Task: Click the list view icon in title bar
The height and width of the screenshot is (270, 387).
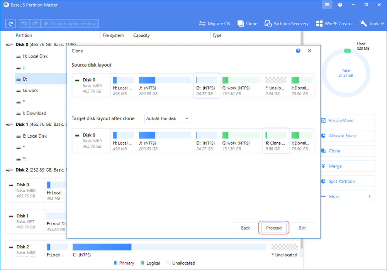Action: coord(327,5)
